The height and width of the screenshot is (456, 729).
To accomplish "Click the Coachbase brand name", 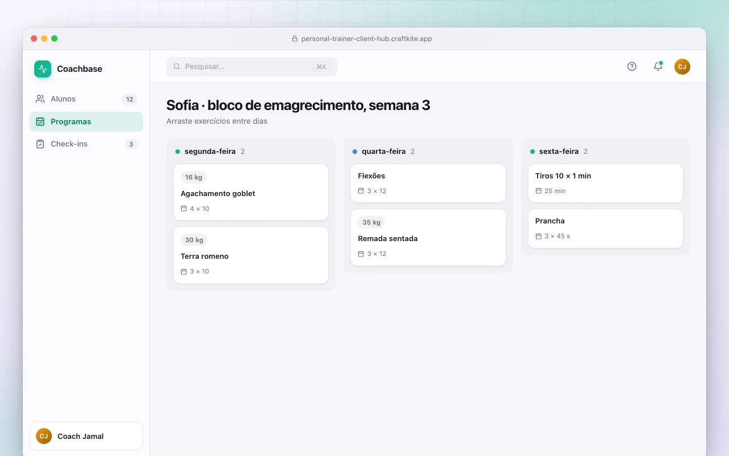I will (80, 69).
